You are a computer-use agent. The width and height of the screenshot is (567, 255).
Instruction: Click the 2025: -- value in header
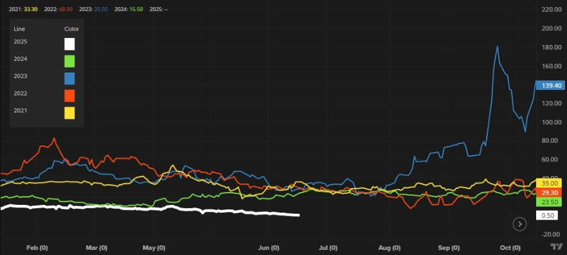coord(159,9)
